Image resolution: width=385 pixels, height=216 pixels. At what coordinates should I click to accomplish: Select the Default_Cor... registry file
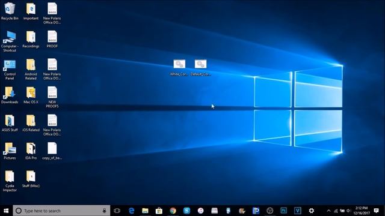[x=200, y=68]
